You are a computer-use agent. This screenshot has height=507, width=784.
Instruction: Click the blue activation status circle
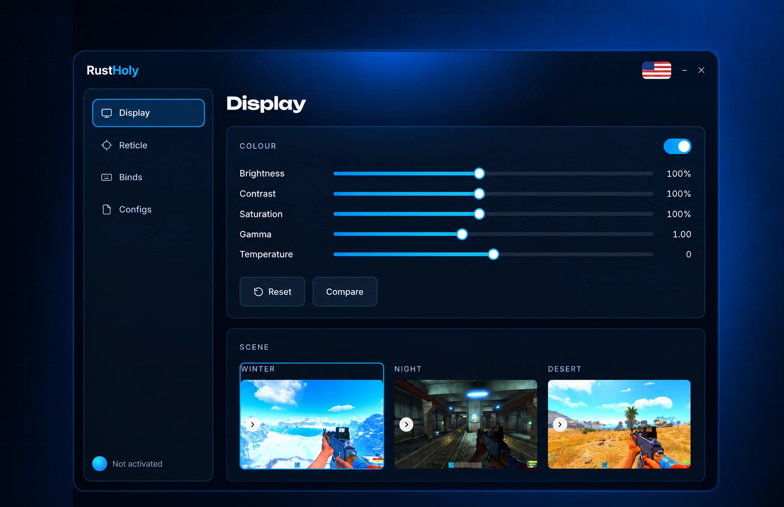click(100, 464)
